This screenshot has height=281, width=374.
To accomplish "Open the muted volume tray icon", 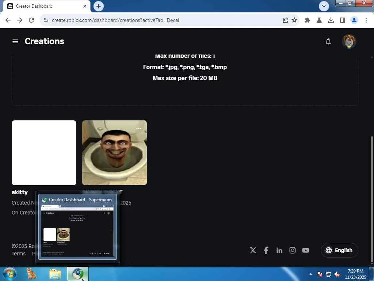I will 337,274.
